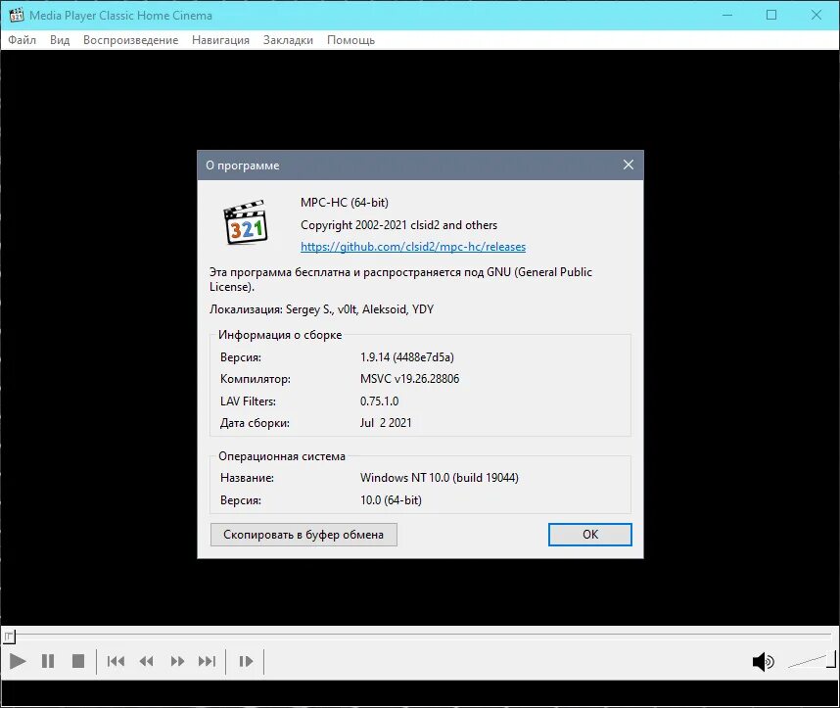Click the Название label
The width and height of the screenshot is (840, 708).
[247, 478]
